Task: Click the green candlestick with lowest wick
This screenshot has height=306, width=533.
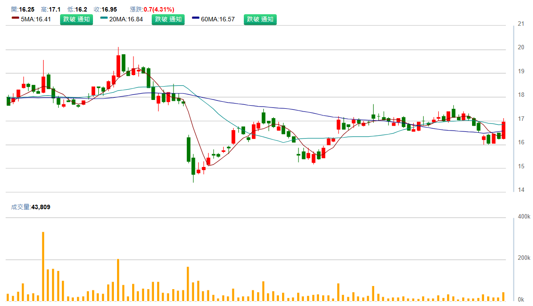Action: pyautogui.click(x=193, y=166)
